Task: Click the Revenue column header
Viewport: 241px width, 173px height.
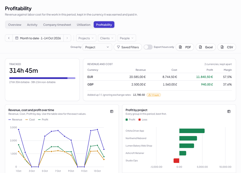Action: [x=141, y=70]
